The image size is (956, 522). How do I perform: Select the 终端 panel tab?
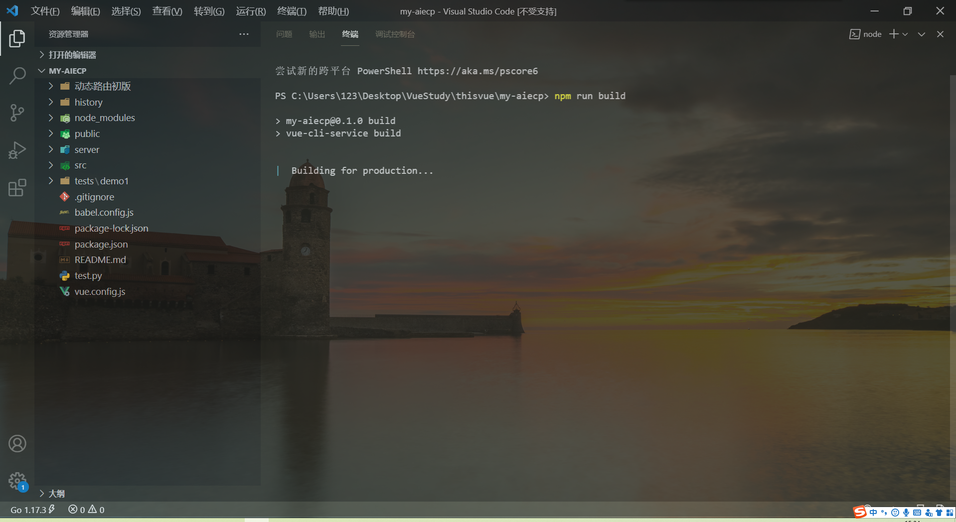pyautogui.click(x=350, y=34)
